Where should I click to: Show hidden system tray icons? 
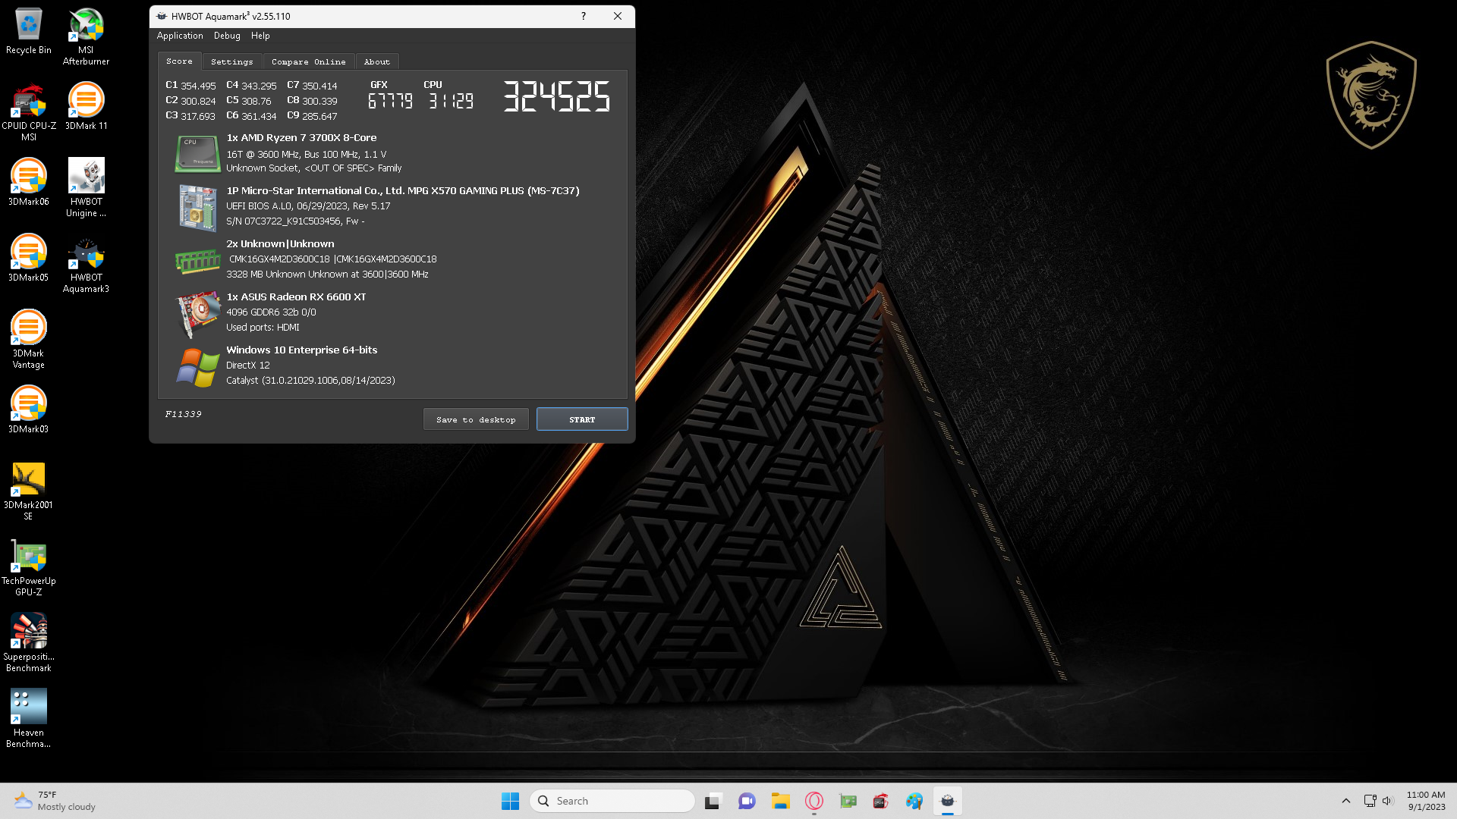pos(1345,801)
